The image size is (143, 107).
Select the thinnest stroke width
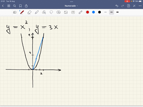tap(105, 12)
